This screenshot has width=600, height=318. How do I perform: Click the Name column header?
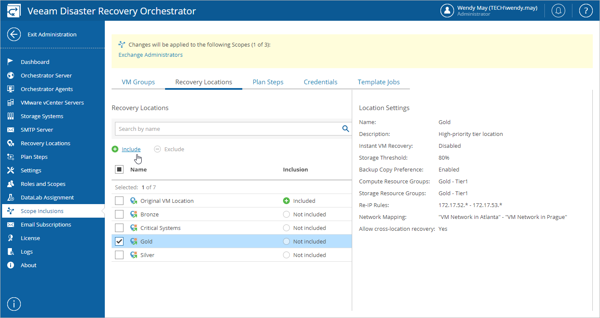[x=138, y=169]
